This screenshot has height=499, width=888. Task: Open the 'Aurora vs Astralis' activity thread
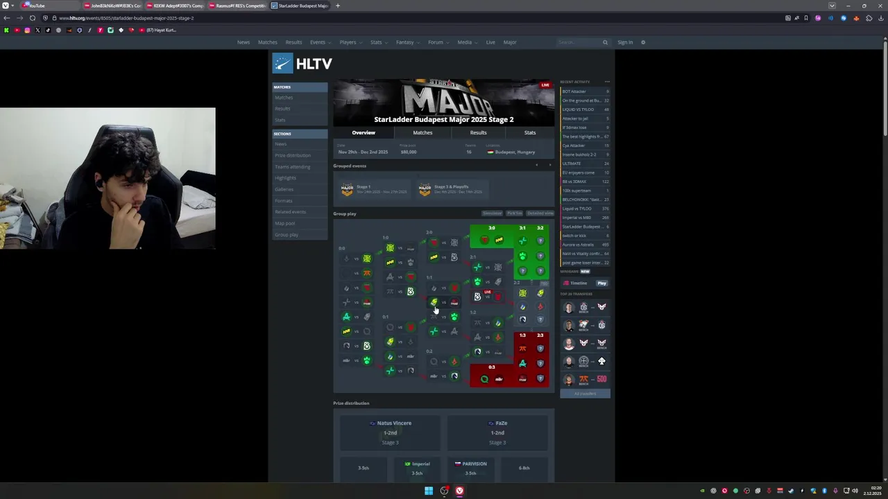point(585,245)
